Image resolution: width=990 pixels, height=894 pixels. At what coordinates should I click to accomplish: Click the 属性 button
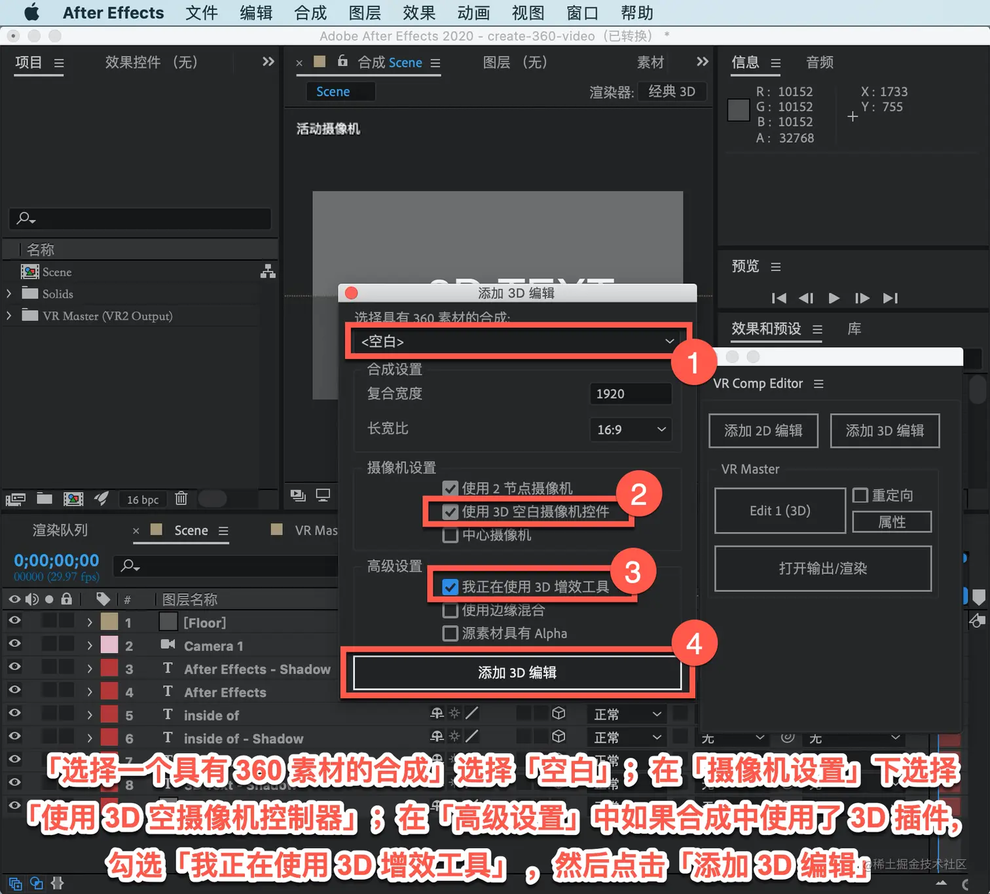tap(892, 522)
